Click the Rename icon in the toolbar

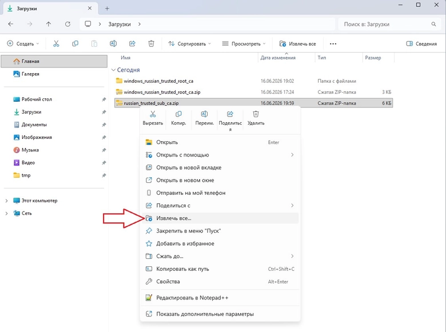pyautogui.click(x=113, y=43)
